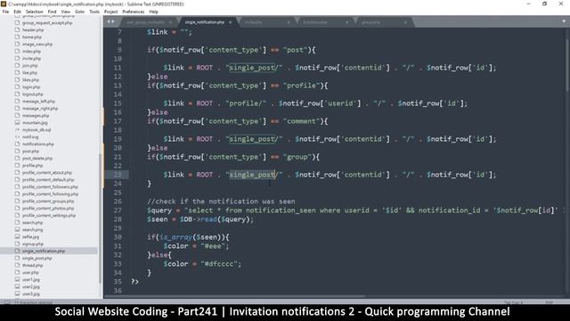
Task: Open join.php from the sidebar
Action: [29, 65]
